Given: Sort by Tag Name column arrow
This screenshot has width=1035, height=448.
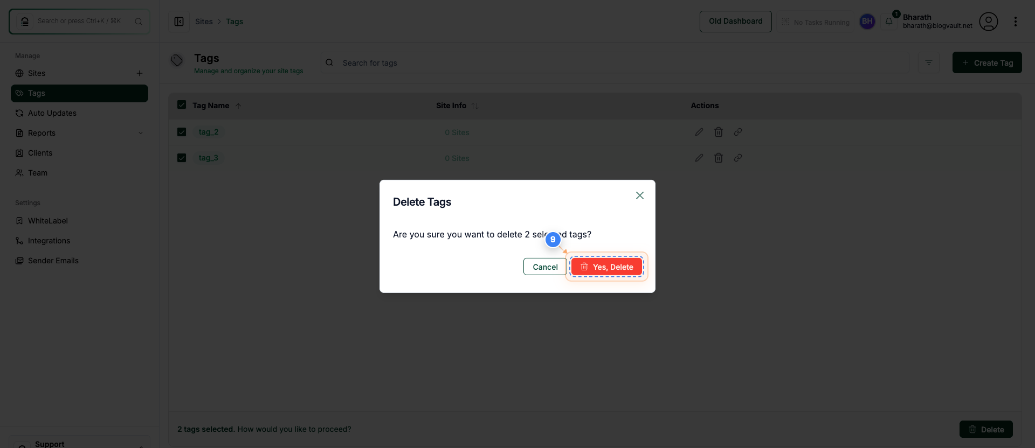Looking at the screenshot, I should (x=238, y=106).
